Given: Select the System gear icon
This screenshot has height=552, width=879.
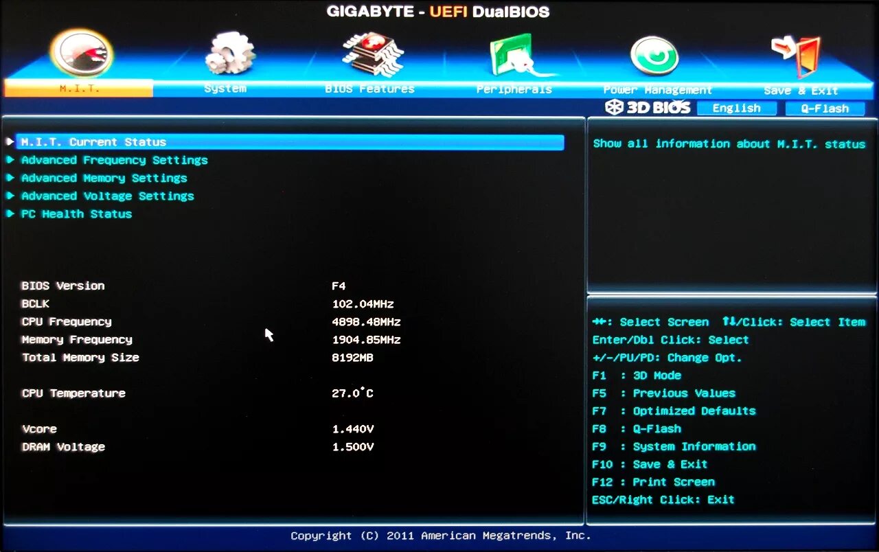Looking at the screenshot, I should click(x=229, y=54).
